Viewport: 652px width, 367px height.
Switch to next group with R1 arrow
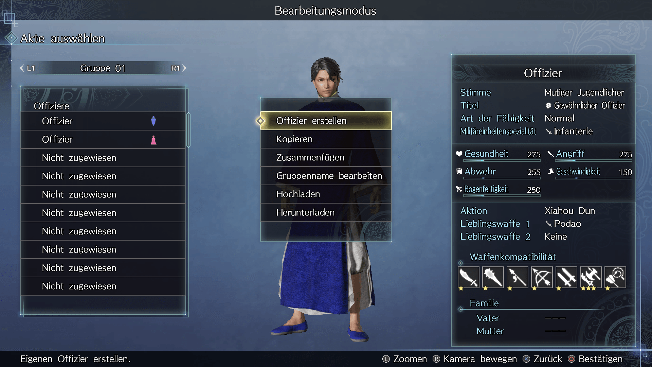click(x=179, y=68)
